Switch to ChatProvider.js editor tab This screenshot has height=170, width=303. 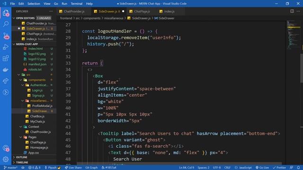pyautogui.click(x=74, y=11)
